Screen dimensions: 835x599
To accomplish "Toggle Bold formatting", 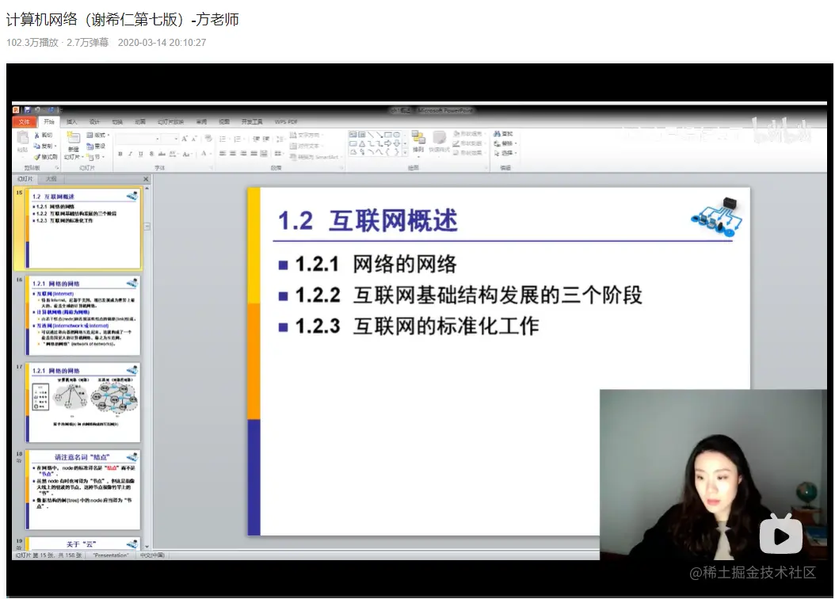I will [x=120, y=154].
